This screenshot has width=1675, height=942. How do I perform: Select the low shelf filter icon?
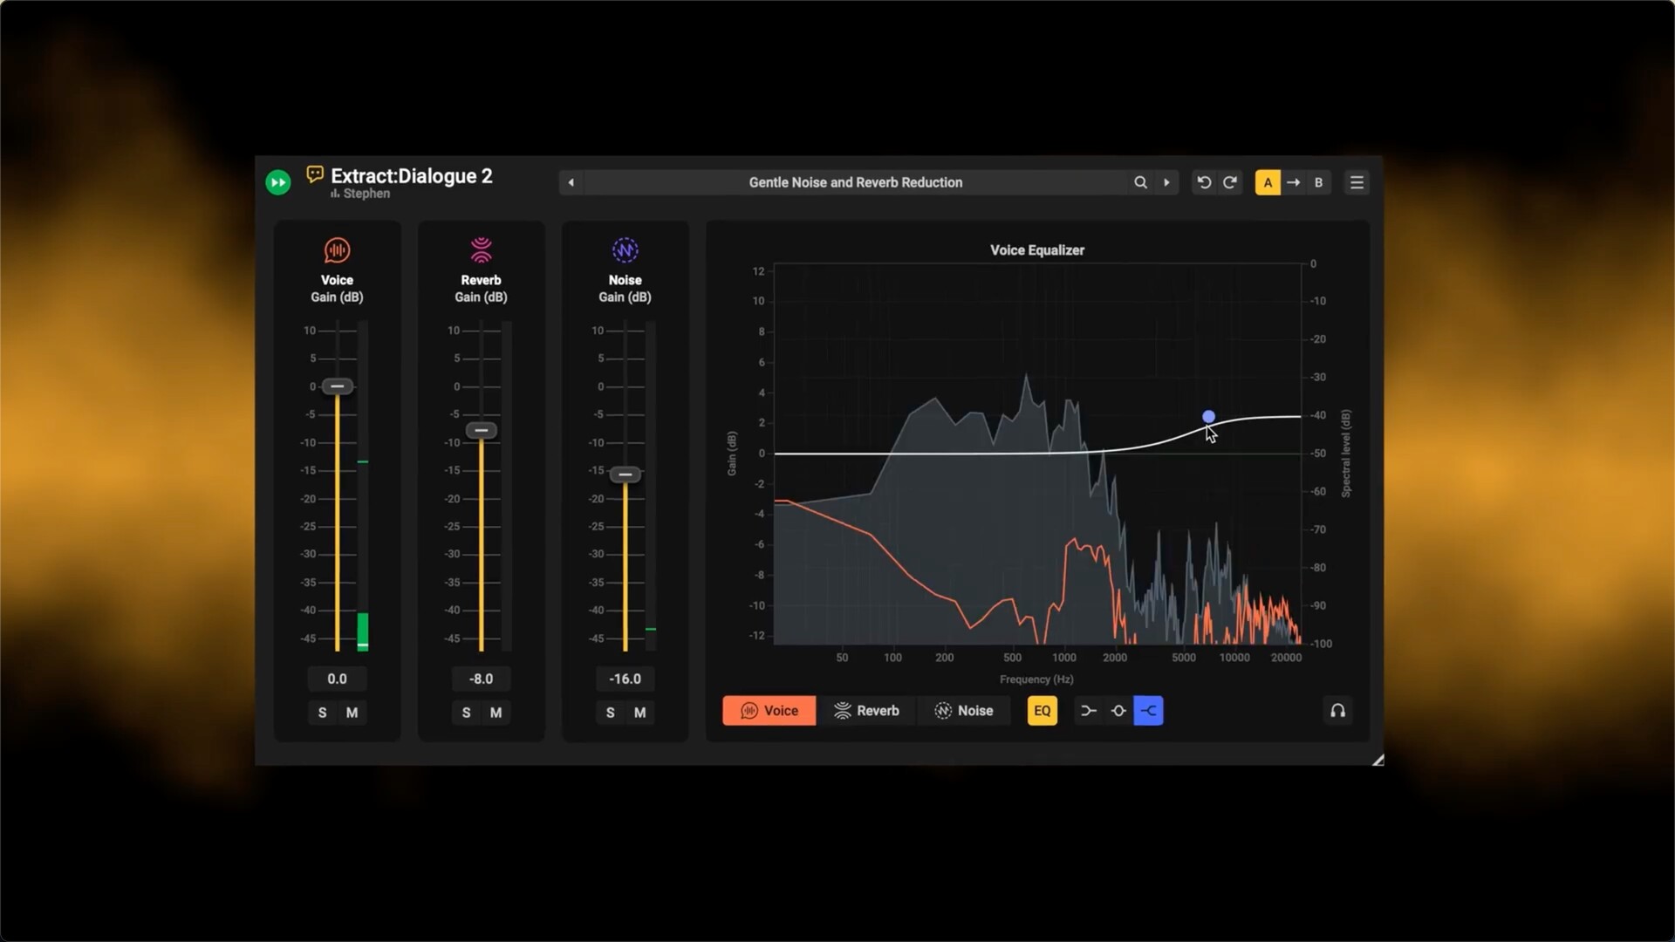click(x=1088, y=711)
